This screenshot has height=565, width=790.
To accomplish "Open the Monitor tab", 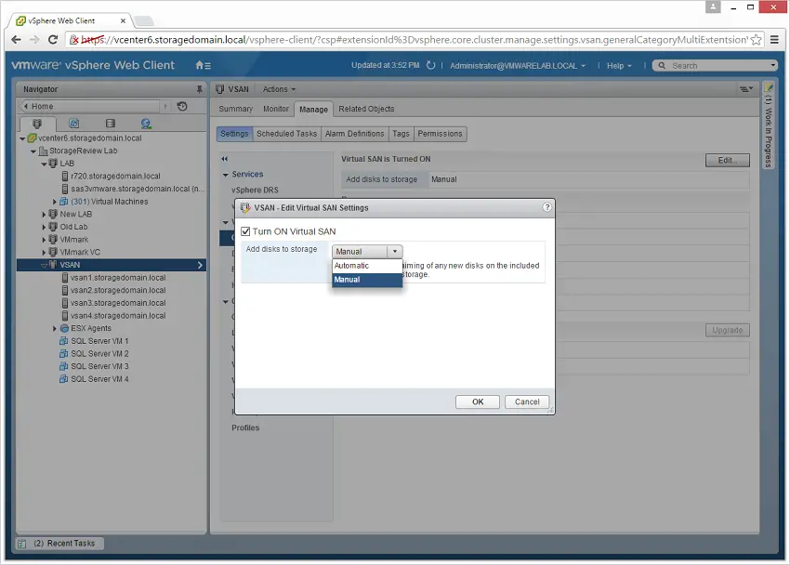I will (x=276, y=109).
